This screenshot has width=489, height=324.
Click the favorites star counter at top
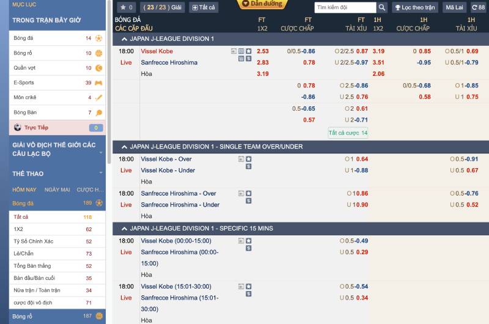coord(127,7)
